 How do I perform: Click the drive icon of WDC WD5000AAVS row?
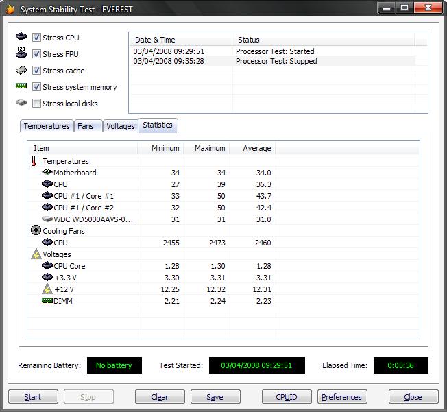click(x=47, y=219)
